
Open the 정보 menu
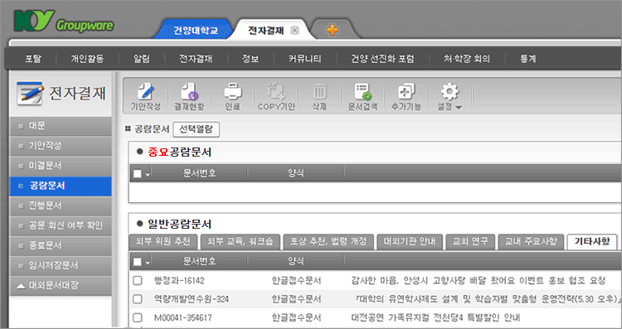tap(250, 59)
